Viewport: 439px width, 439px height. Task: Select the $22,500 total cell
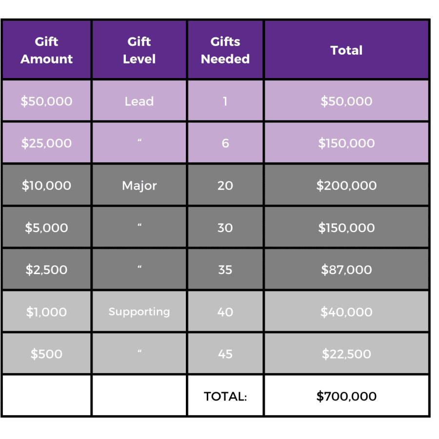[346, 354]
